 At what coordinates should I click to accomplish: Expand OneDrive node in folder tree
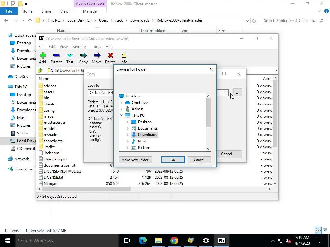(x=121, y=103)
